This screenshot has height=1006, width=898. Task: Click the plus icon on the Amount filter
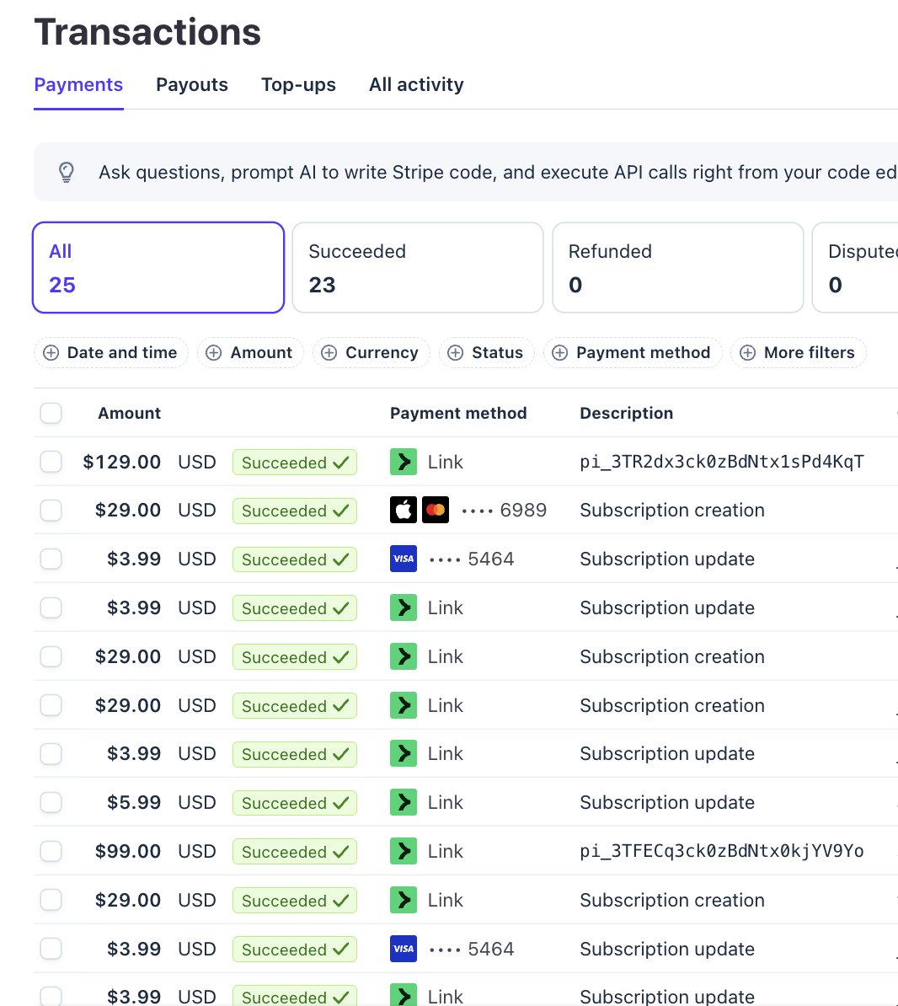(x=214, y=353)
